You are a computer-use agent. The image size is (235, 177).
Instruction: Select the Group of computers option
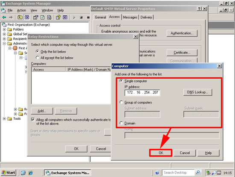[121, 102]
